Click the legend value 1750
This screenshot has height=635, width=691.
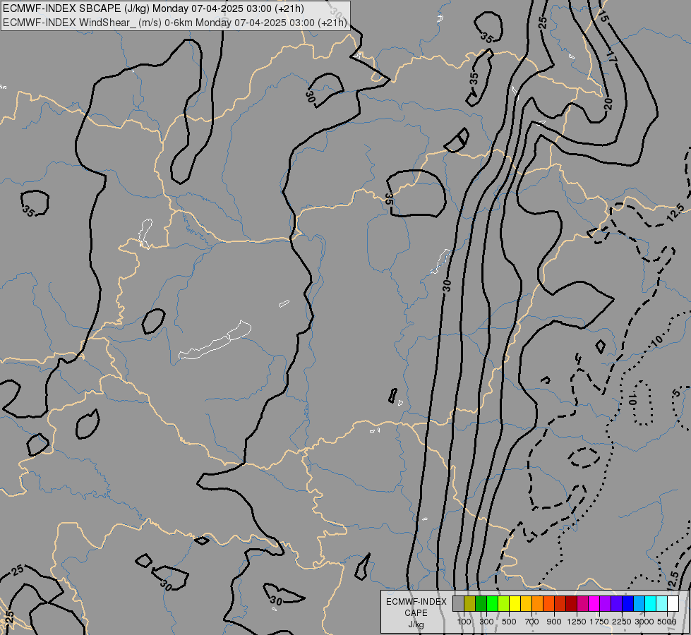coord(599,622)
